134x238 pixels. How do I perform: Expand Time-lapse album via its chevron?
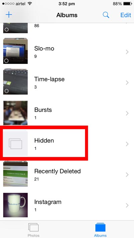click(127, 83)
